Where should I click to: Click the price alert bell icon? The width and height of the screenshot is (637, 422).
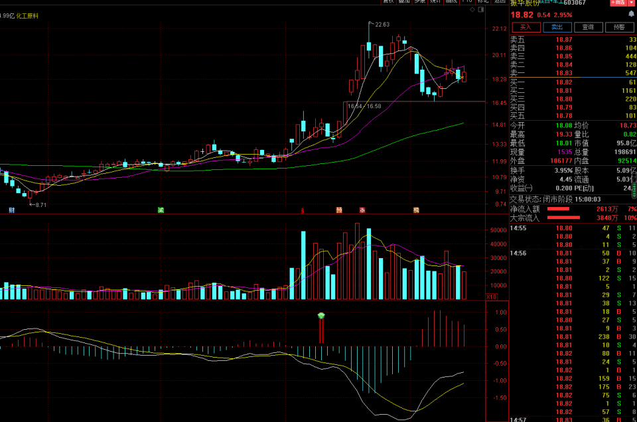coord(631,14)
